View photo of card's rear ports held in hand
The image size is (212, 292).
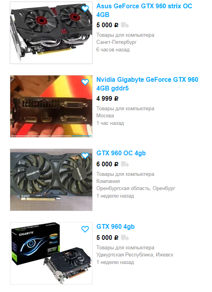[x=51, y=106]
